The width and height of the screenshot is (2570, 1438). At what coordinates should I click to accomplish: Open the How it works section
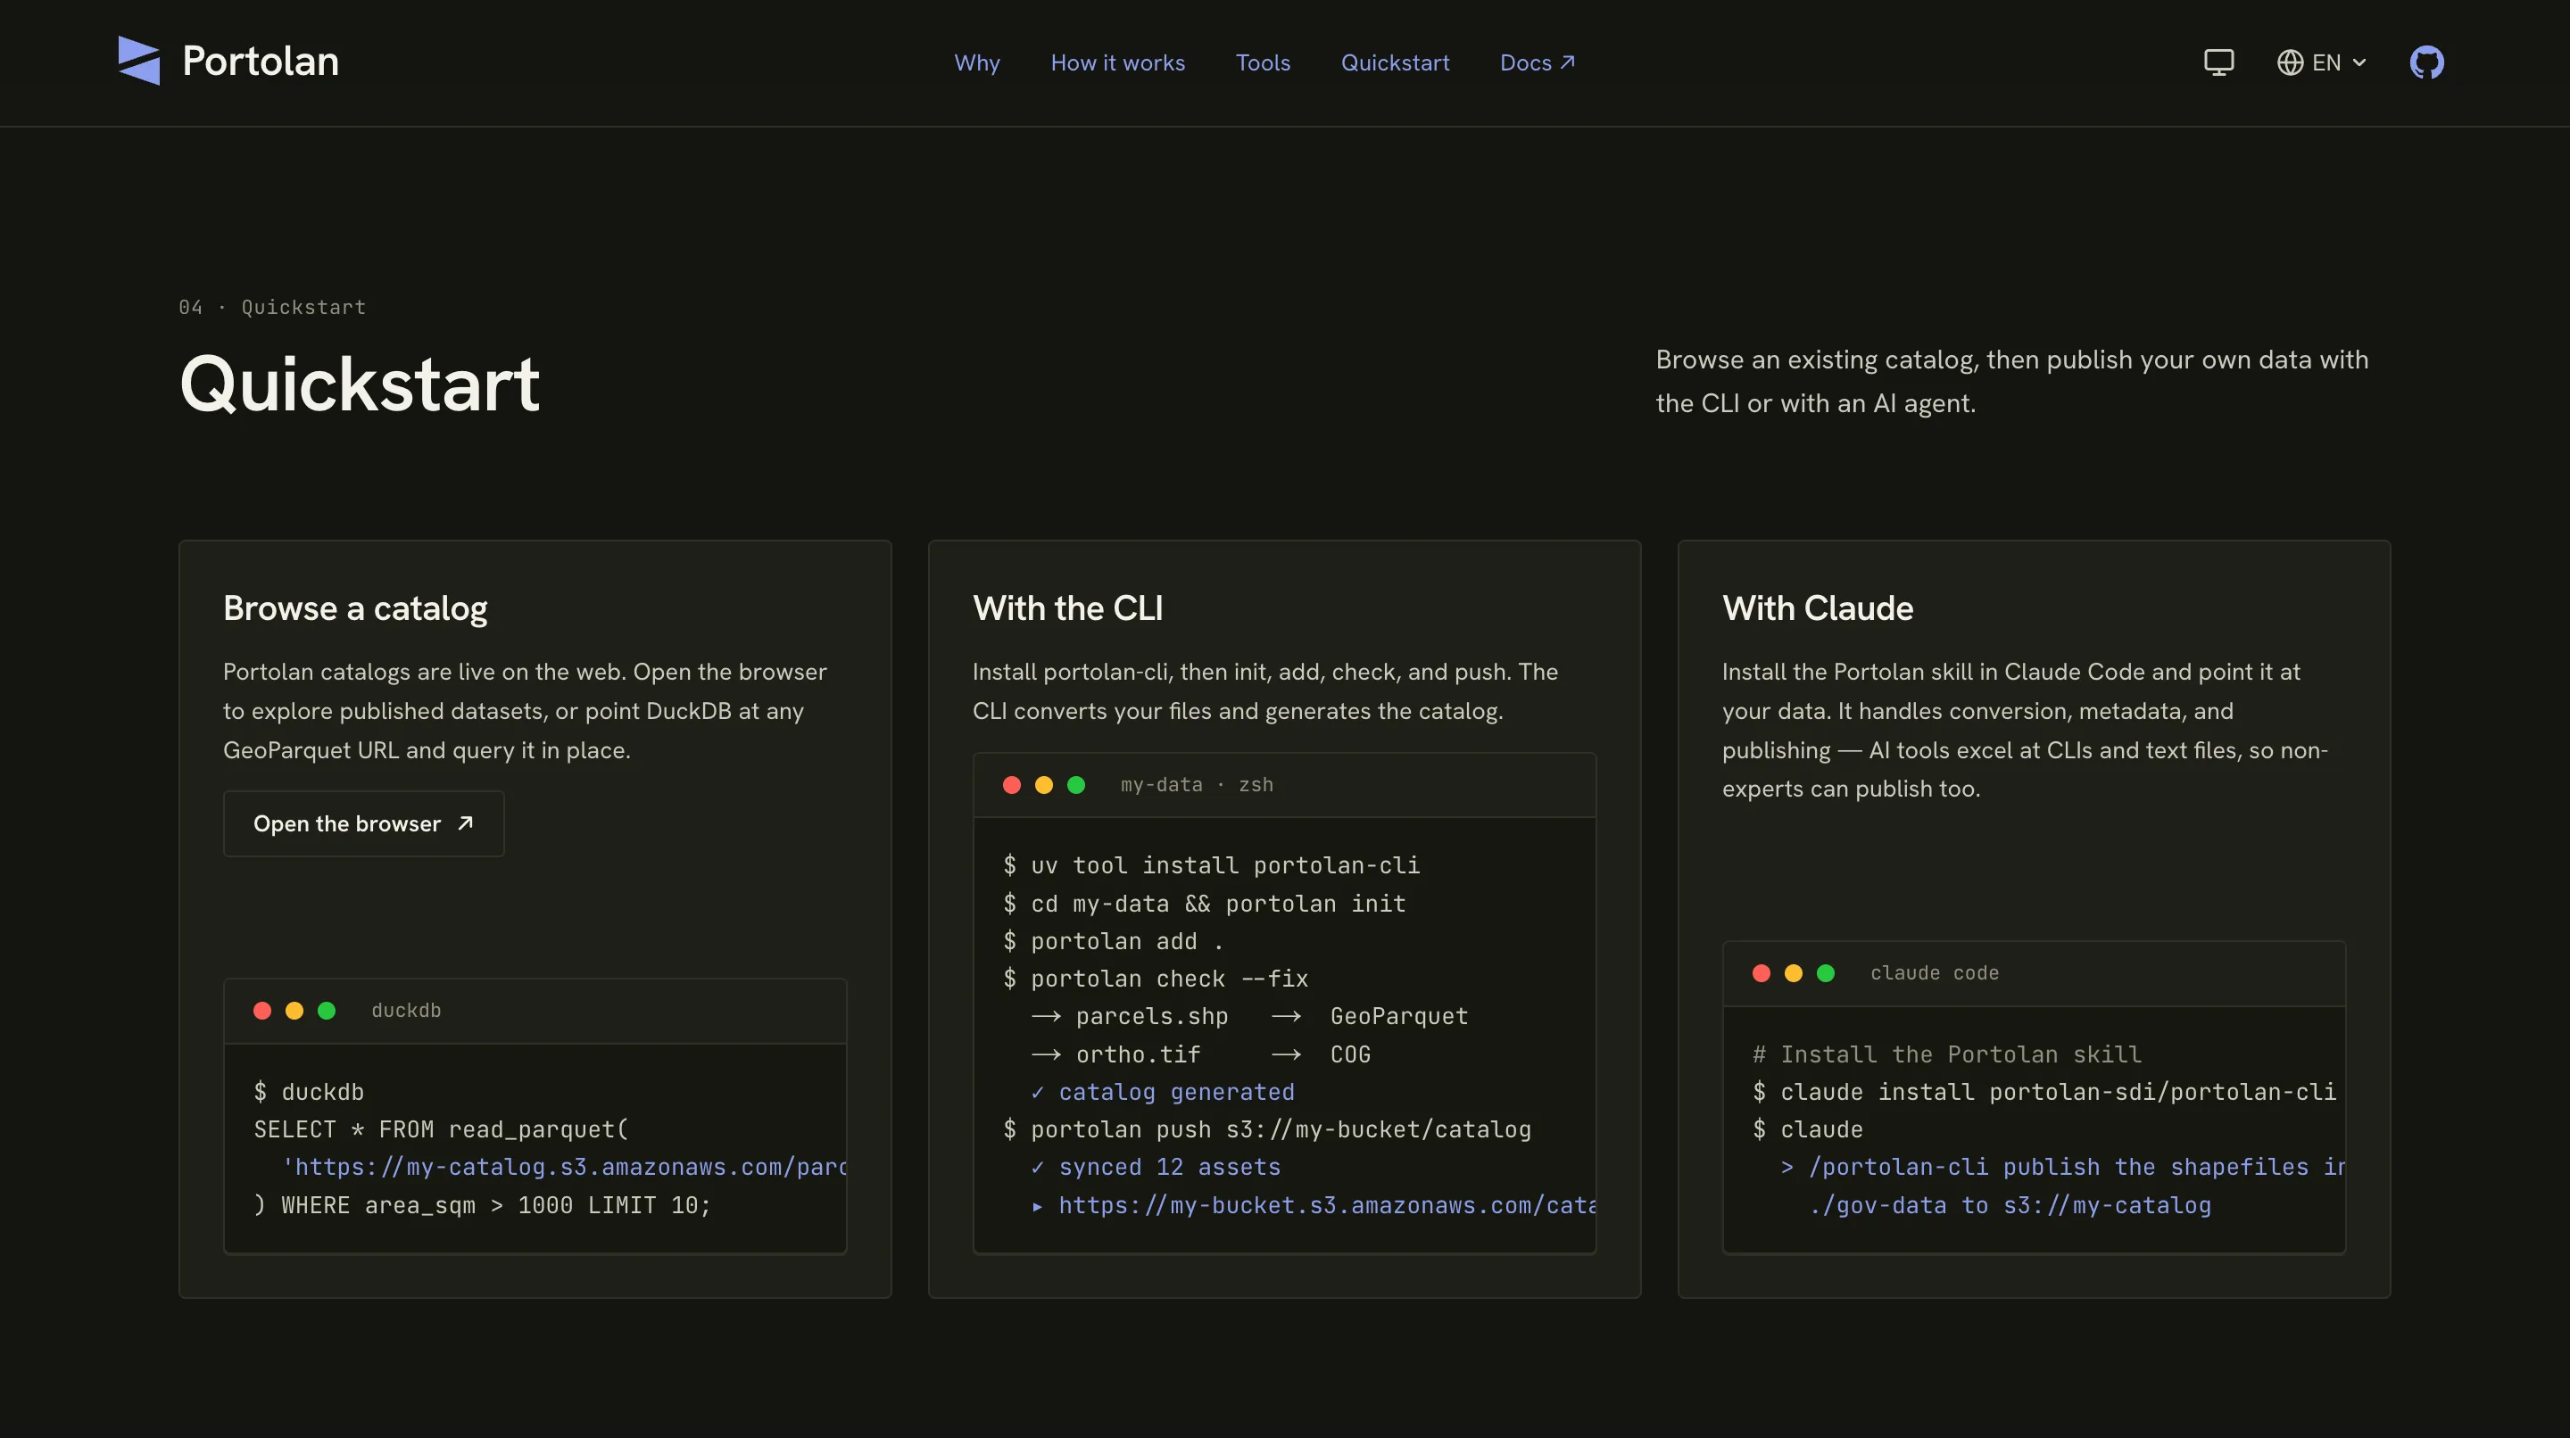[1117, 62]
